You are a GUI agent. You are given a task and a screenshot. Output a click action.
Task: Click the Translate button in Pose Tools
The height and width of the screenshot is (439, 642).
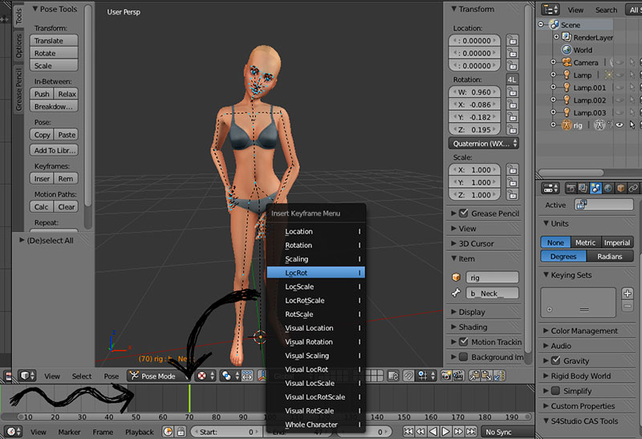coord(55,41)
